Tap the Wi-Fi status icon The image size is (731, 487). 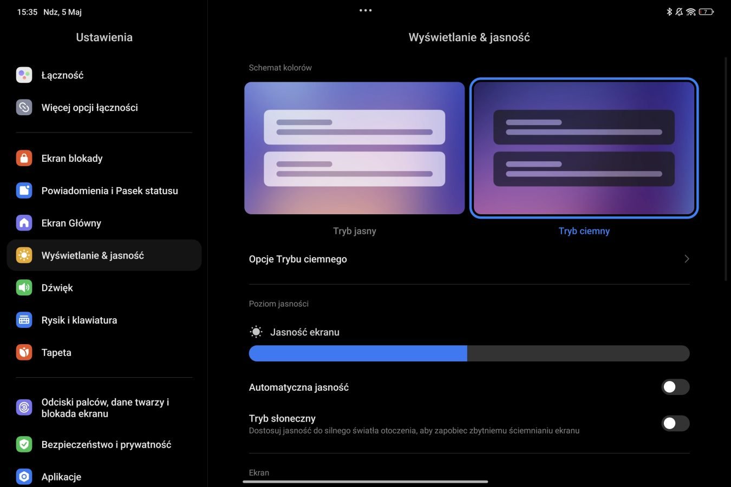(x=691, y=11)
